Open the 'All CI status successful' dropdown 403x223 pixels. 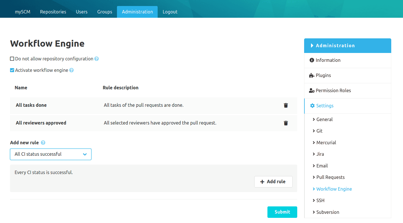tap(51, 154)
